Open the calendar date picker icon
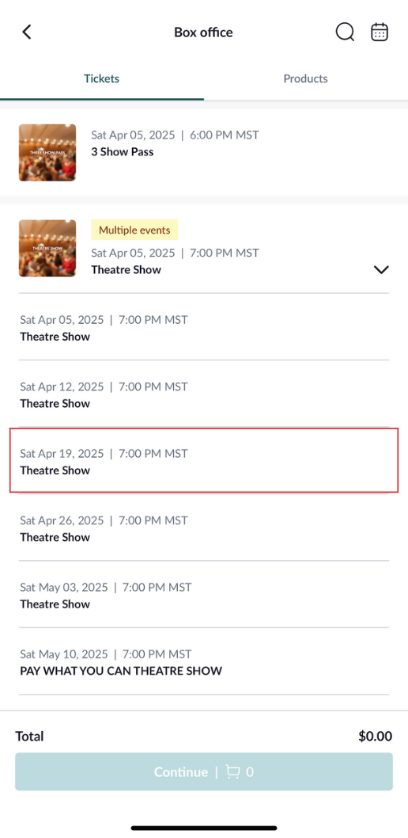The height and width of the screenshot is (838, 408). pyautogui.click(x=380, y=32)
